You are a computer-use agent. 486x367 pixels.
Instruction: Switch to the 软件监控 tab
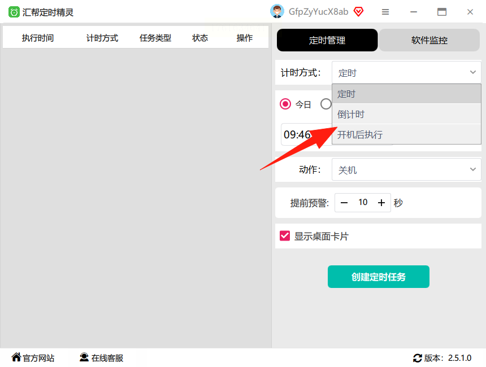pos(429,40)
